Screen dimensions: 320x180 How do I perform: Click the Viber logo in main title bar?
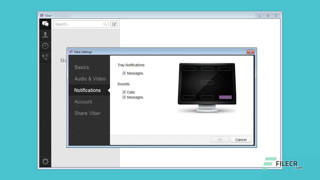42,15
